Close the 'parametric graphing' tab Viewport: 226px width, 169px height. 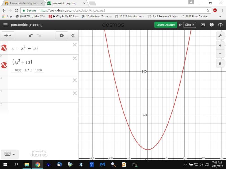click(84, 3)
